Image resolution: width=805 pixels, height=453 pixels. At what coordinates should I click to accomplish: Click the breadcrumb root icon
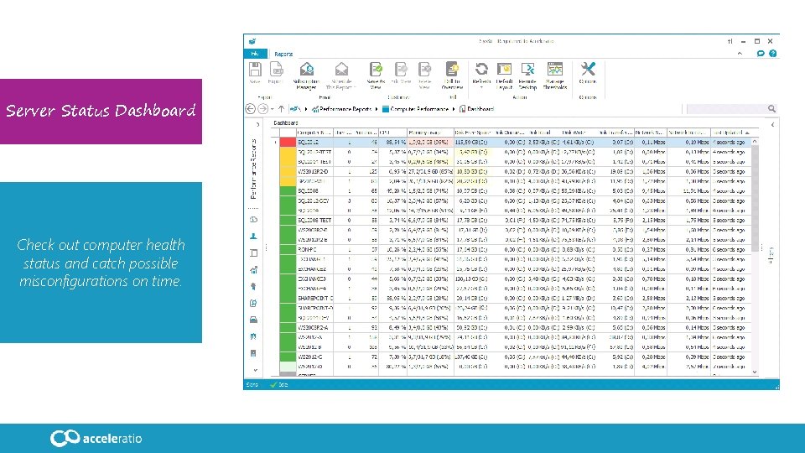294,109
